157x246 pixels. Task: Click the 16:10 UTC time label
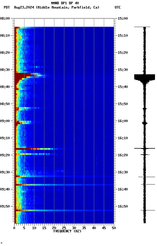pyautogui.click(x=123, y=138)
